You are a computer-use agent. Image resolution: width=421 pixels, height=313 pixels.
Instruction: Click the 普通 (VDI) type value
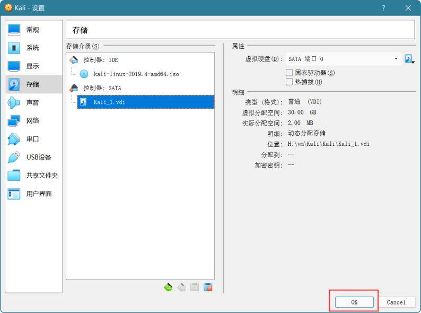[x=305, y=102]
